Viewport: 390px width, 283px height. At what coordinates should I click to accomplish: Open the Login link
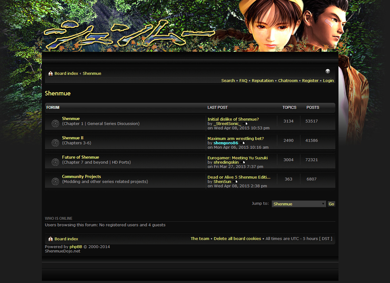(328, 81)
